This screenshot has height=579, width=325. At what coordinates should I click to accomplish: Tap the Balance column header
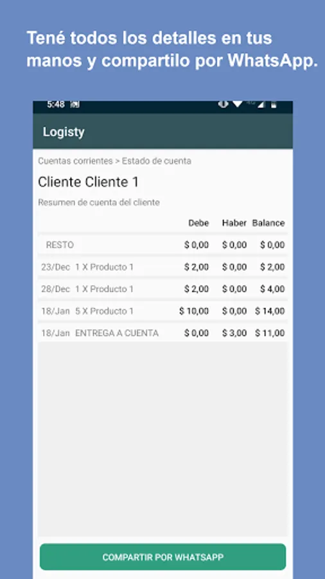coord(268,223)
